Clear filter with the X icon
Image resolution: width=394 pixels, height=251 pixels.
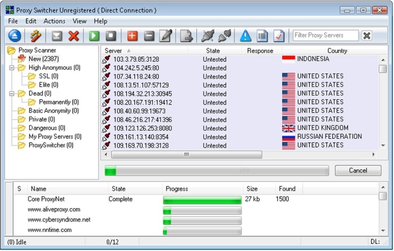click(x=367, y=36)
